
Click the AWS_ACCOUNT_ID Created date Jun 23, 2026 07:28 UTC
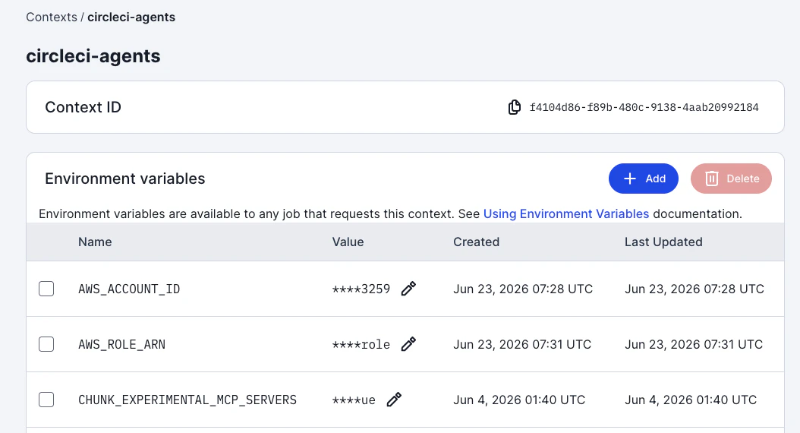523,289
